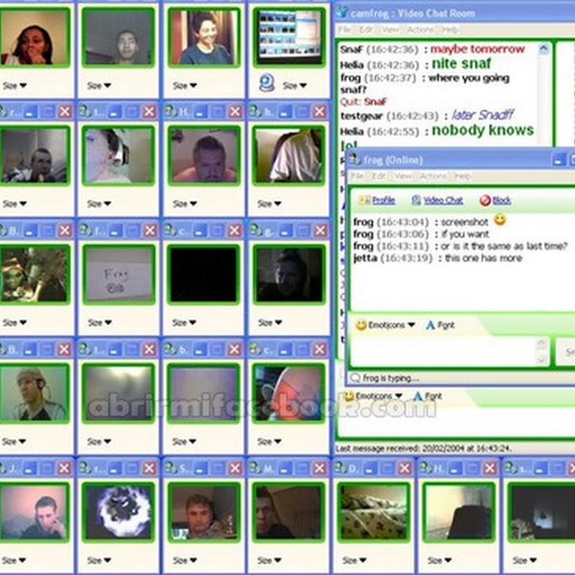Viewport: 575px width, 575px height.
Task: Click the 'Quit: Snaf' line in the chat
Action: [364, 101]
